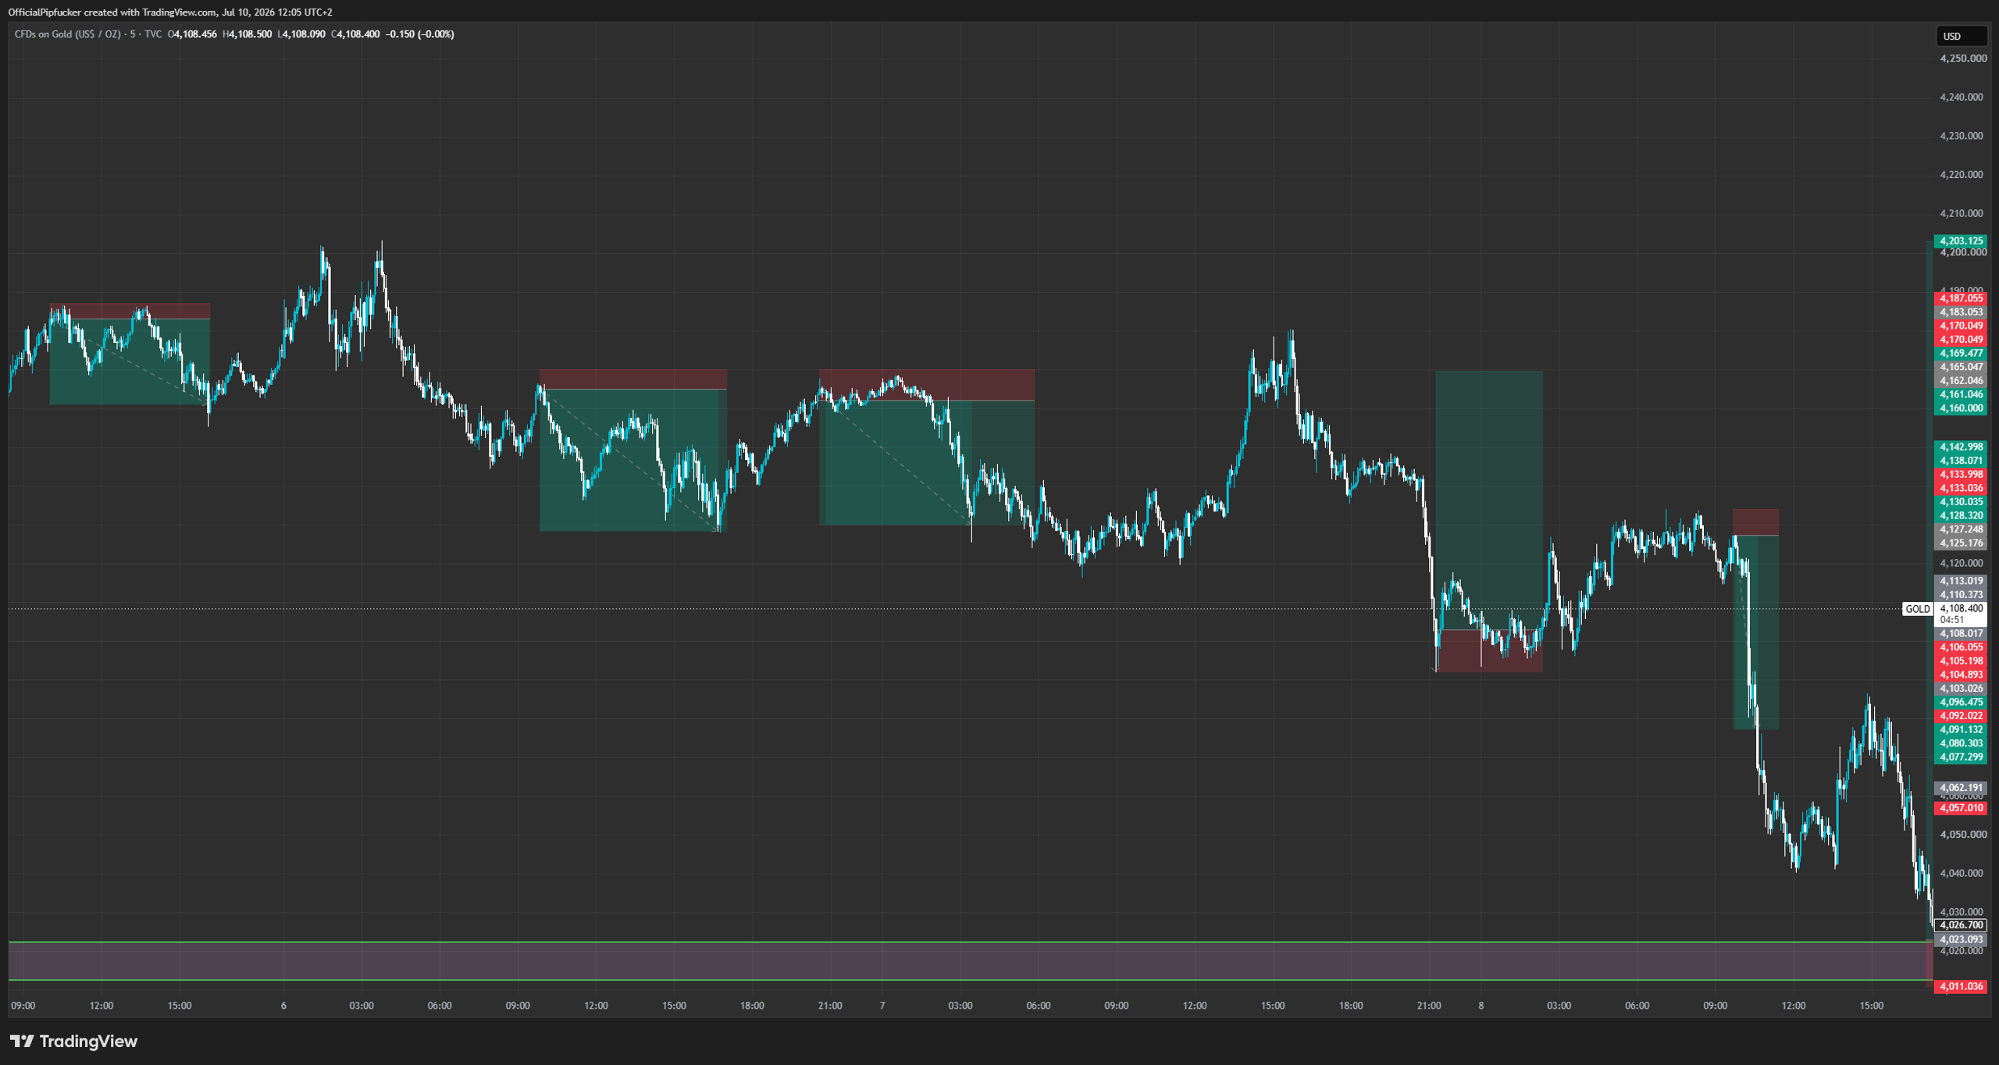Click the close value C4,108.400 in header

click(355, 34)
